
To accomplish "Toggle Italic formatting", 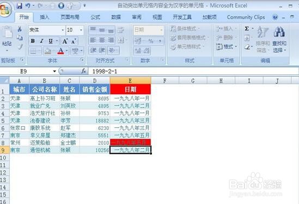I will click(41, 41).
